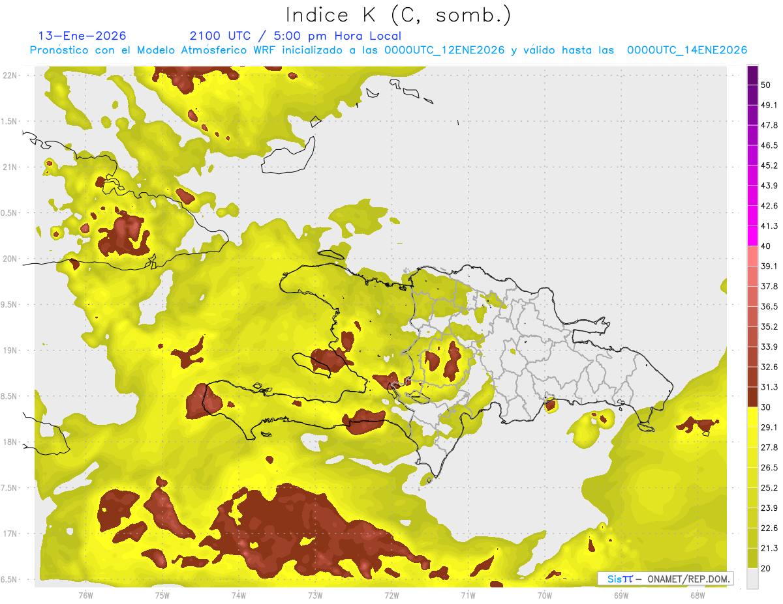Pick the longitude label "69W"
Viewport: 783px width, 604px height.
coord(621,595)
